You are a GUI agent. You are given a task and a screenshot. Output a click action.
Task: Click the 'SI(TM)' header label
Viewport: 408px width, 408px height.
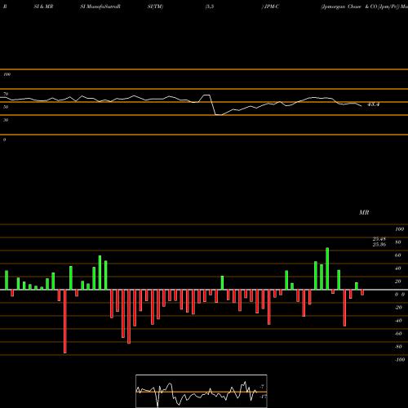click(x=155, y=7)
